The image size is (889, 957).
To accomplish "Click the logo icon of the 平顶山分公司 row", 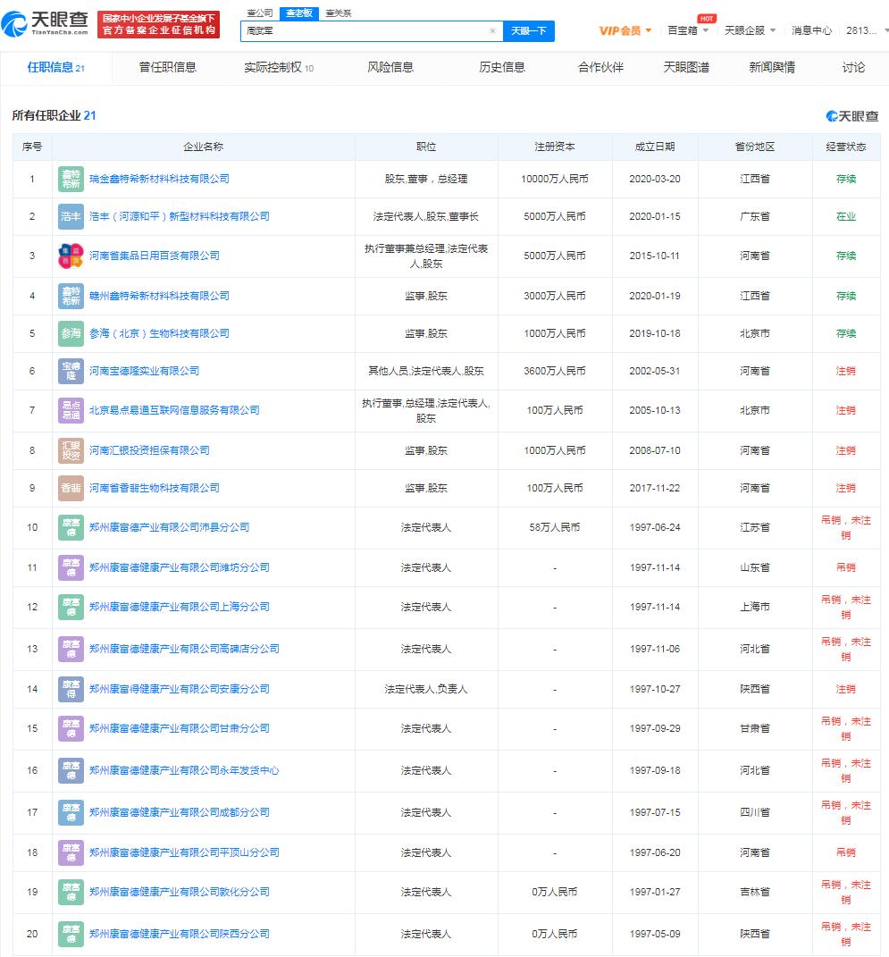I will pyautogui.click(x=71, y=852).
